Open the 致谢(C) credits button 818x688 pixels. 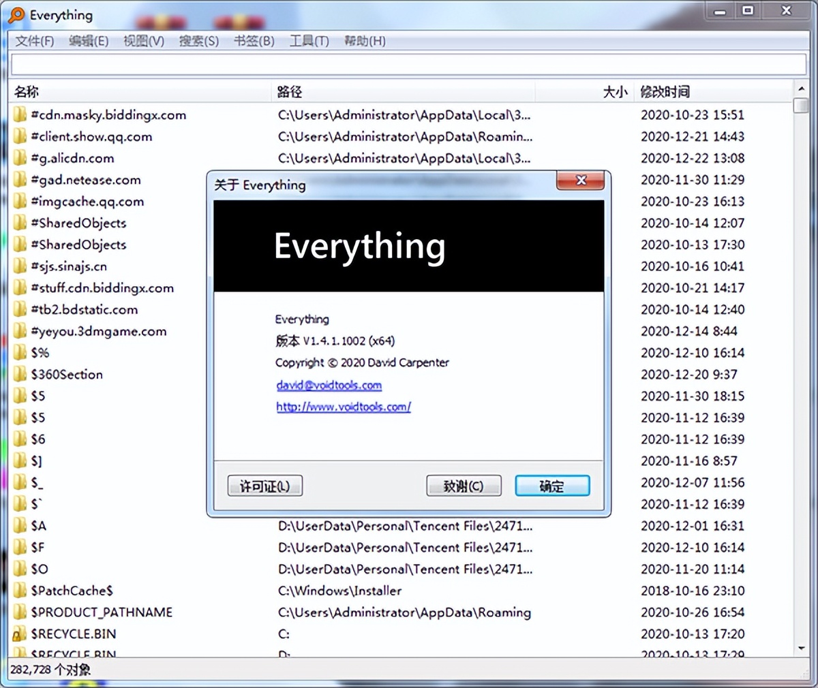pos(464,486)
